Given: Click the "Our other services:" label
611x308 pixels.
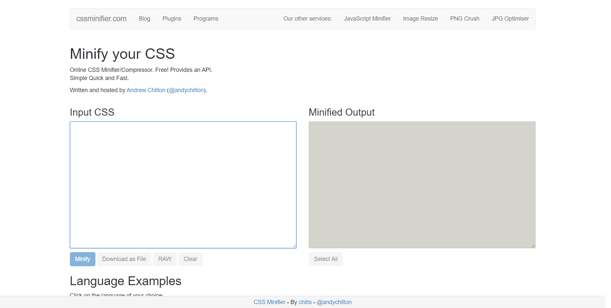Looking at the screenshot, I should click(x=307, y=19).
